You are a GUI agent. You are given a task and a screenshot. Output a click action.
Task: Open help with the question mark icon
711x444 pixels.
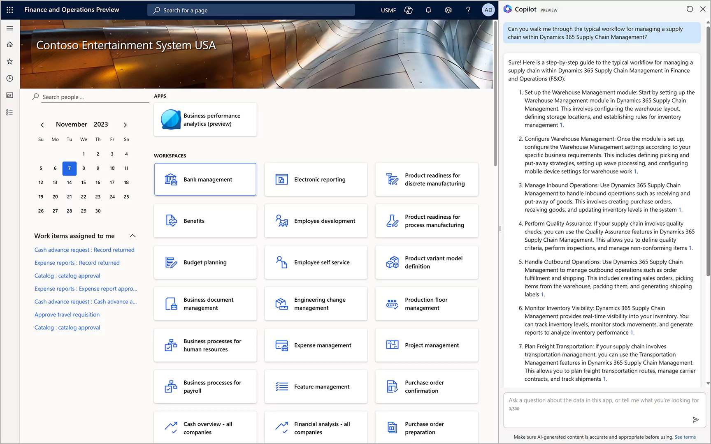[x=468, y=10]
